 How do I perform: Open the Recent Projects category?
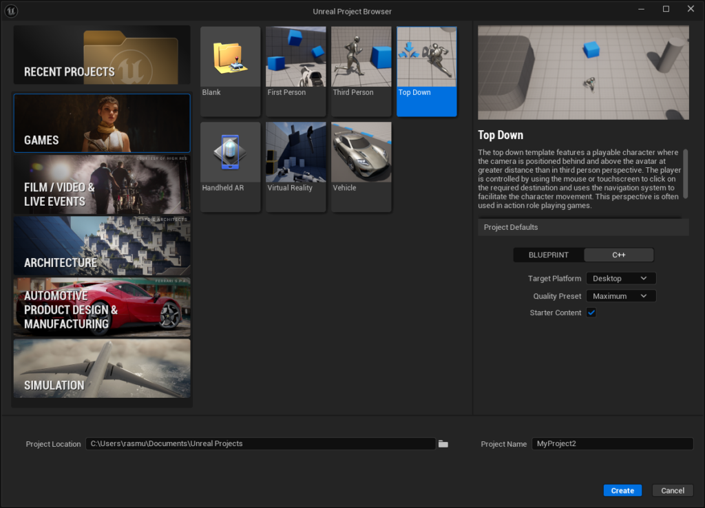tap(102, 56)
